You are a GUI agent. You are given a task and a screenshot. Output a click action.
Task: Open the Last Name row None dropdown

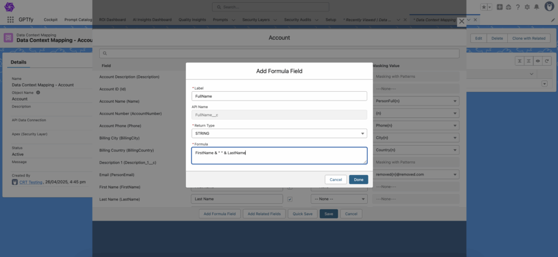pyautogui.click(x=339, y=199)
